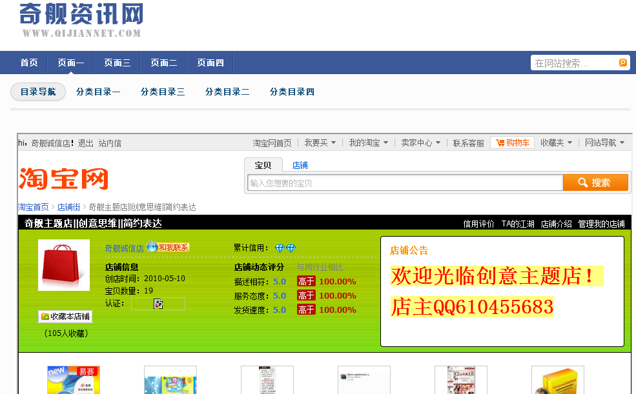The width and height of the screenshot is (636, 394).
Task: Click the orange 搜索 button
Action: [595, 182]
